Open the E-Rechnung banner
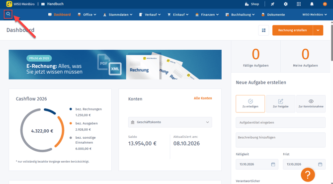Viewport: 333px width, 184px height. [x=115, y=65]
